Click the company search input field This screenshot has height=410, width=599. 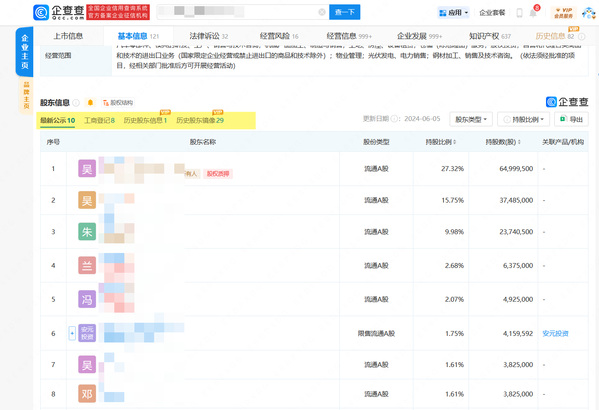point(236,12)
